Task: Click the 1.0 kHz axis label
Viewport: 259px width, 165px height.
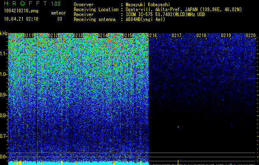Action: [4, 74]
